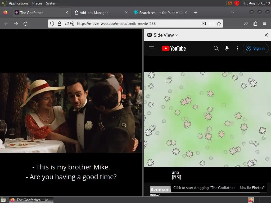The height and width of the screenshot is (203, 271).
Task: Toggle picture-in-picture icon in address bar
Action: [204, 24]
